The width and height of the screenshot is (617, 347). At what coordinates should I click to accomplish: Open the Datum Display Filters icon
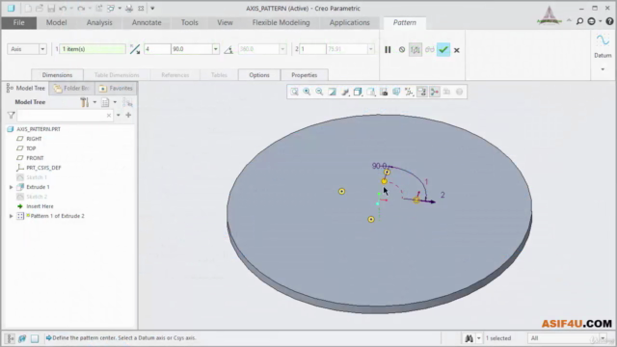pos(409,92)
